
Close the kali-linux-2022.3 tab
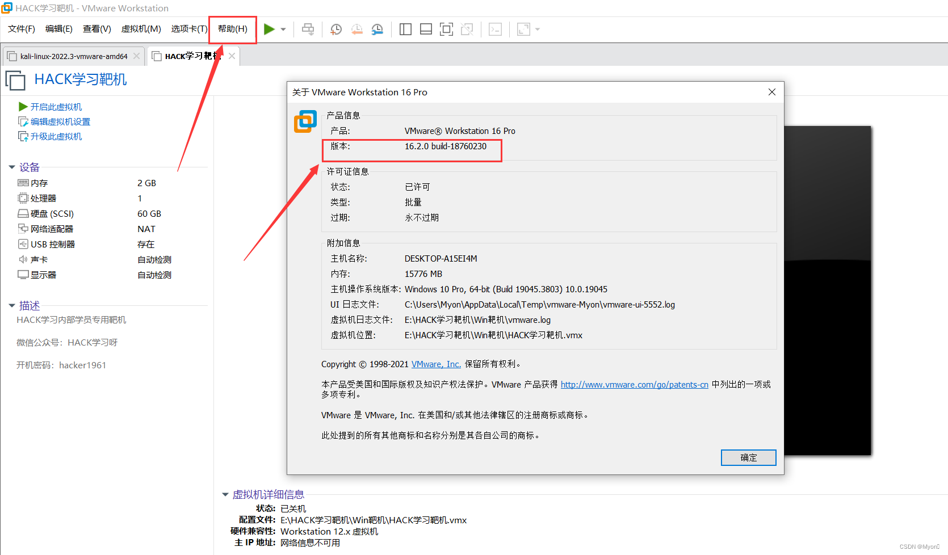[136, 56]
